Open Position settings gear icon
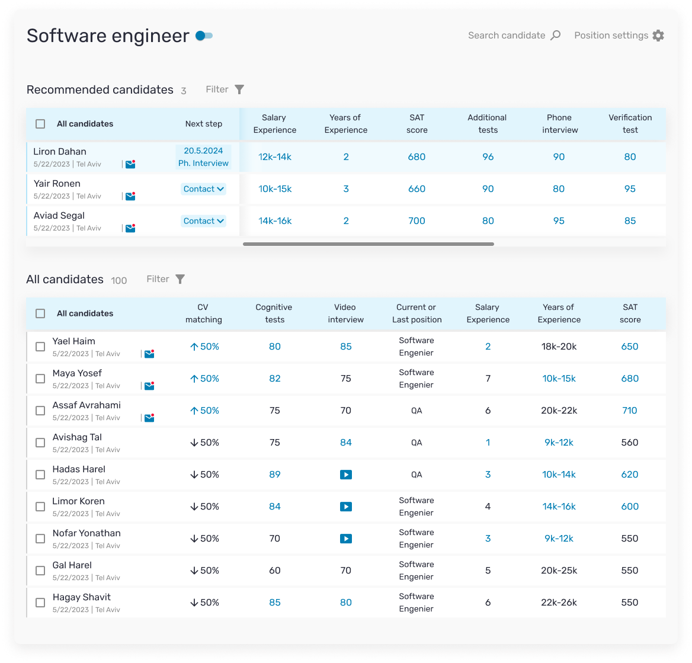This screenshot has height=663, width=692. pos(658,35)
